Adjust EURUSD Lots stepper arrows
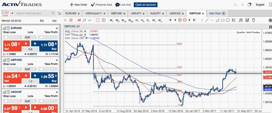 [35, 37]
